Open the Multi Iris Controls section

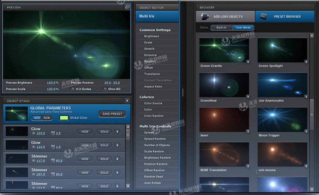point(155,126)
